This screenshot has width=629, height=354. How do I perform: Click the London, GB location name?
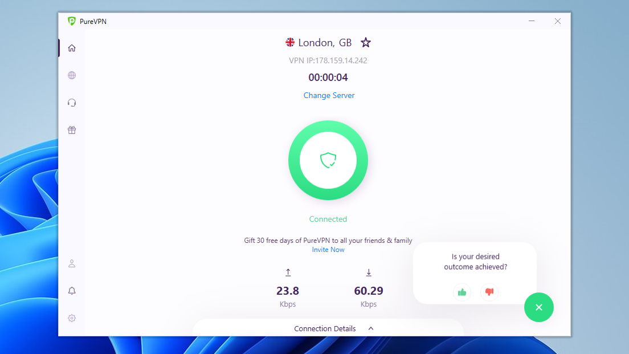pos(325,43)
